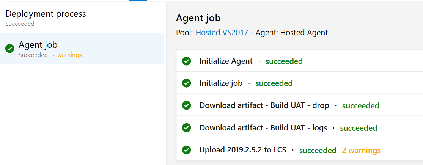The width and height of the screenshot is (423, 165).
Task: Click the Initialize Agent success check icon
Action: 186,61
